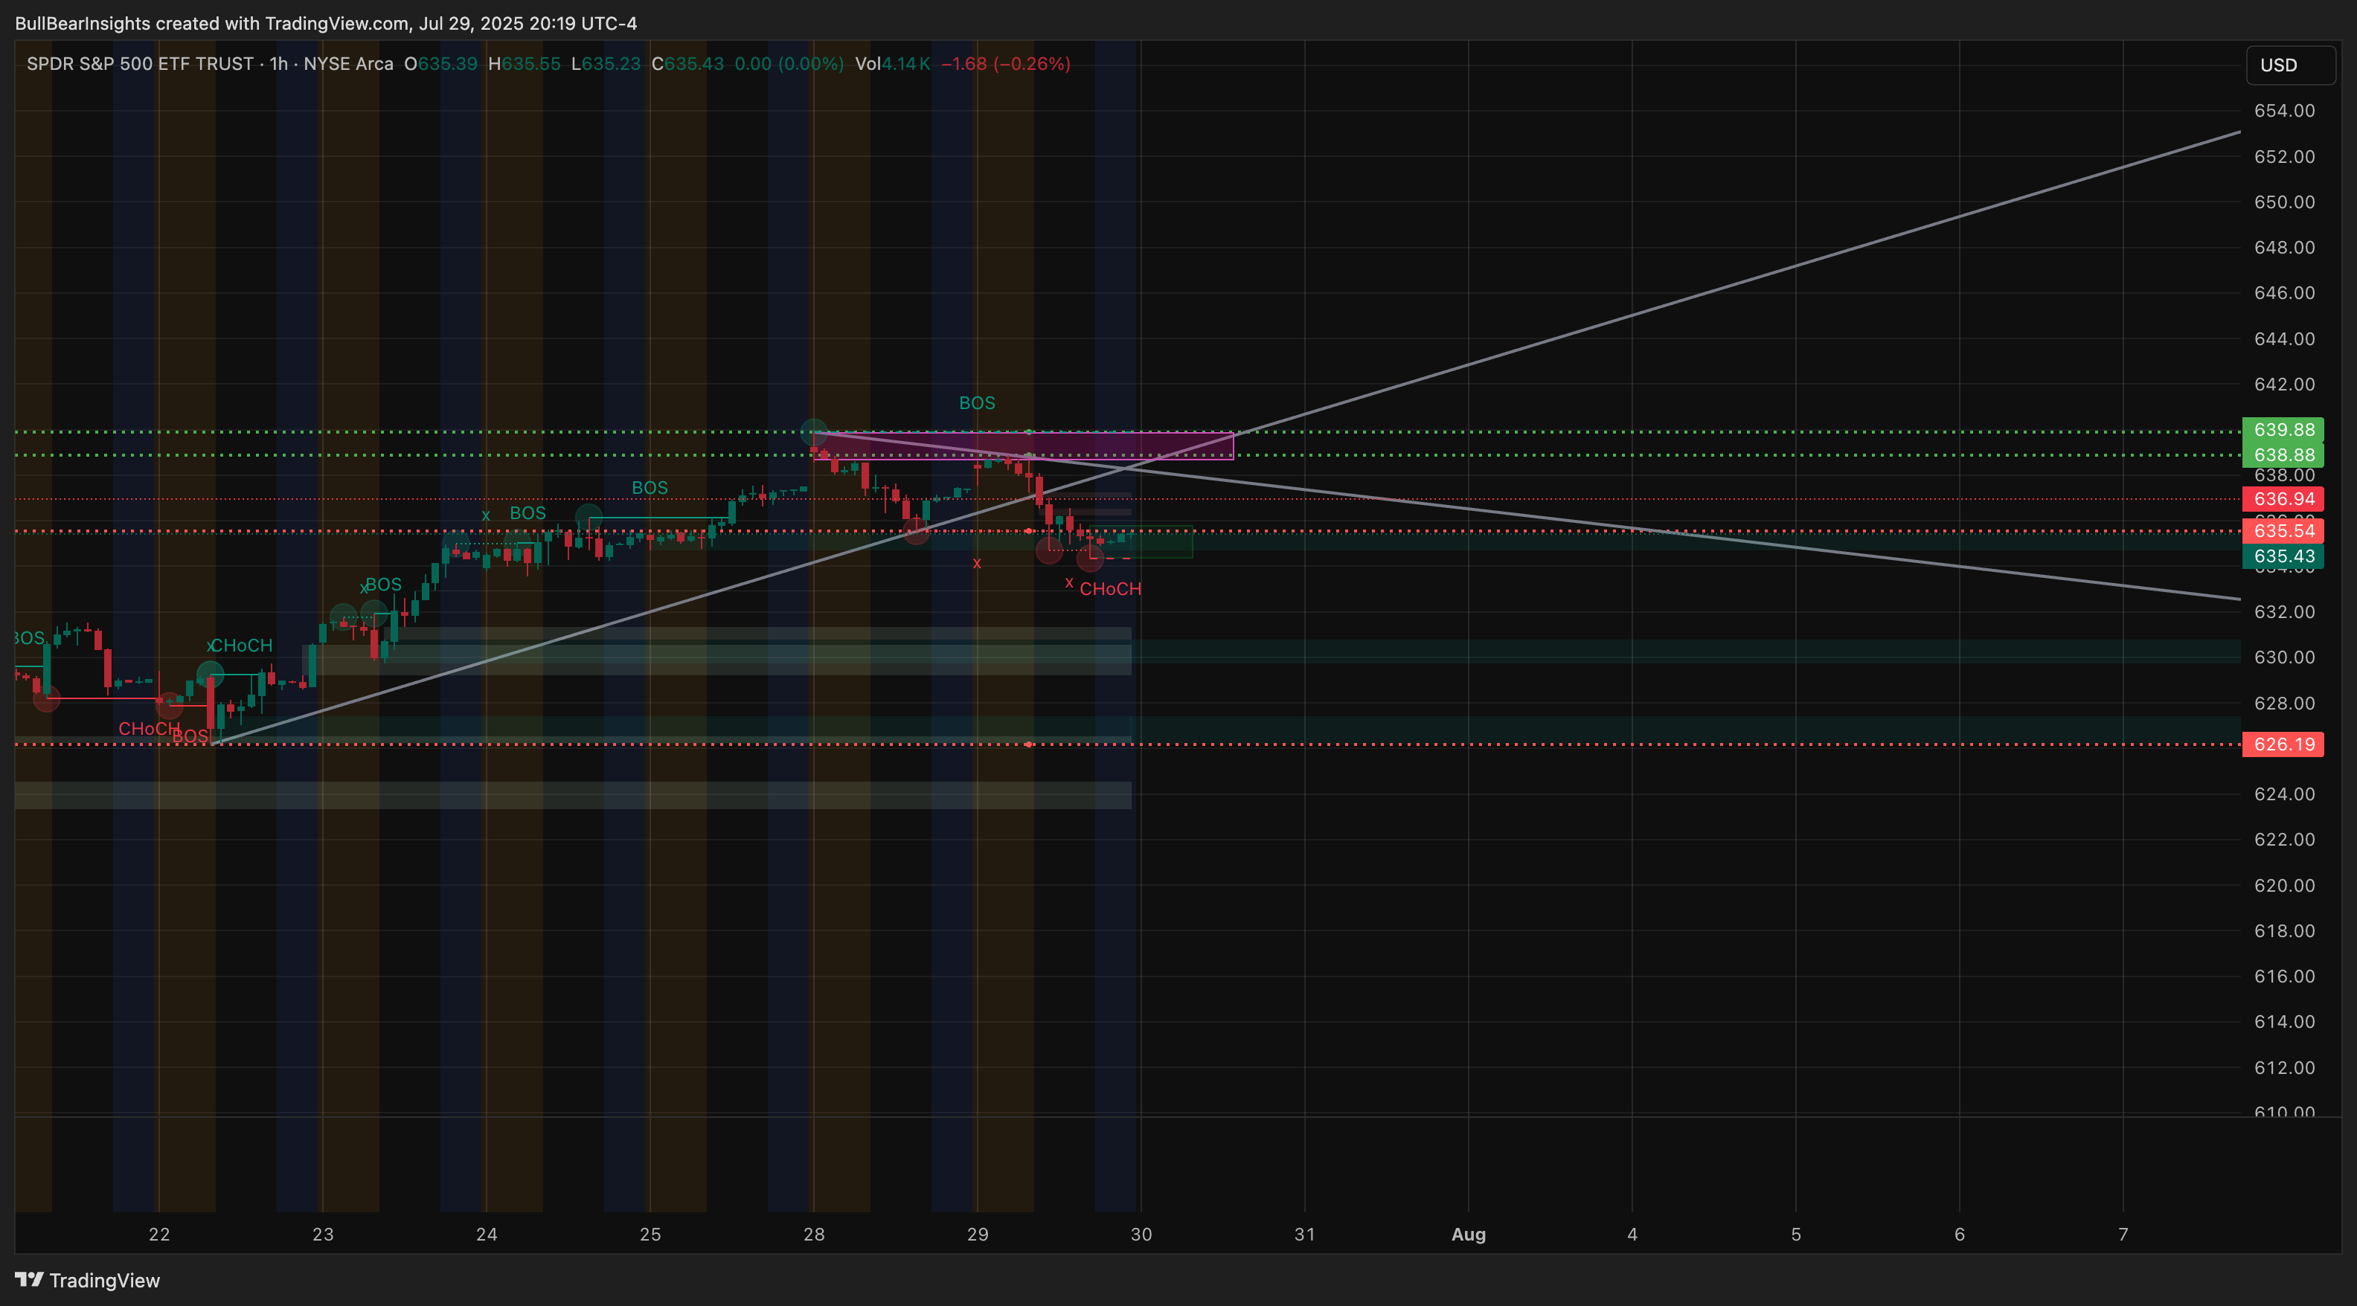Click the date label 31 on time axis

coord(1305,1235)
